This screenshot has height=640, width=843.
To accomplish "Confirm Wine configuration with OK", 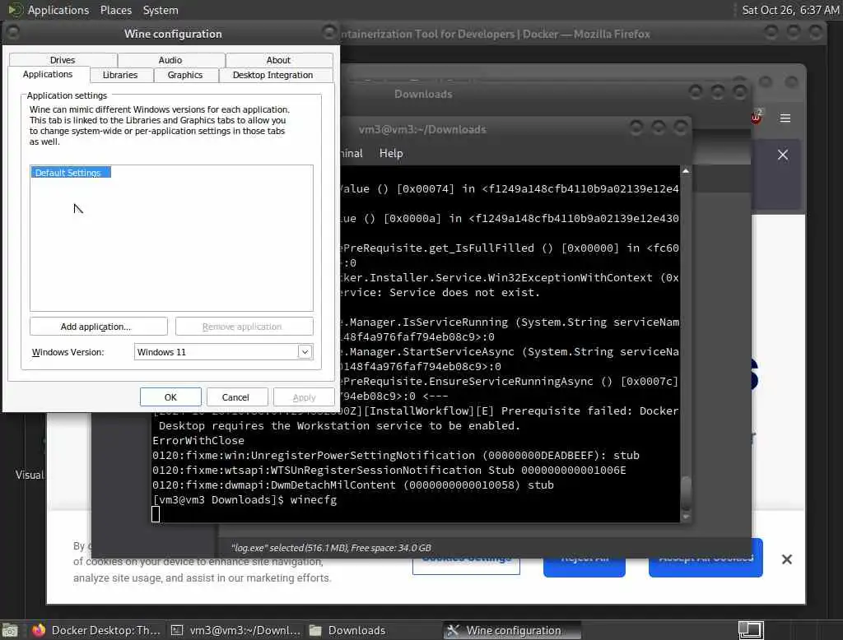I will (170, 397).
